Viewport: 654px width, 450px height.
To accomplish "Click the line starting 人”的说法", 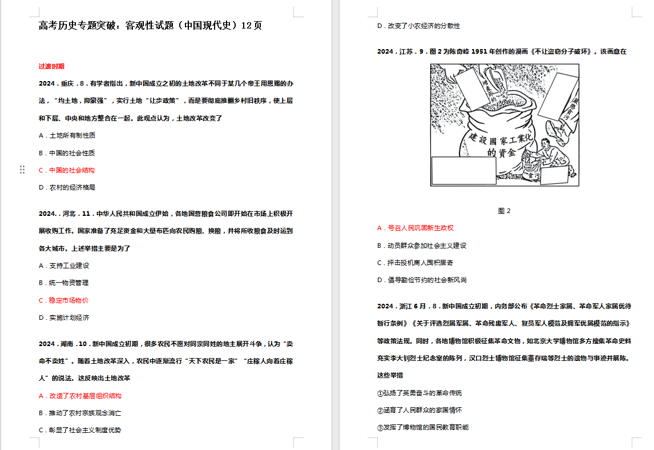I will tap(84, 378).
